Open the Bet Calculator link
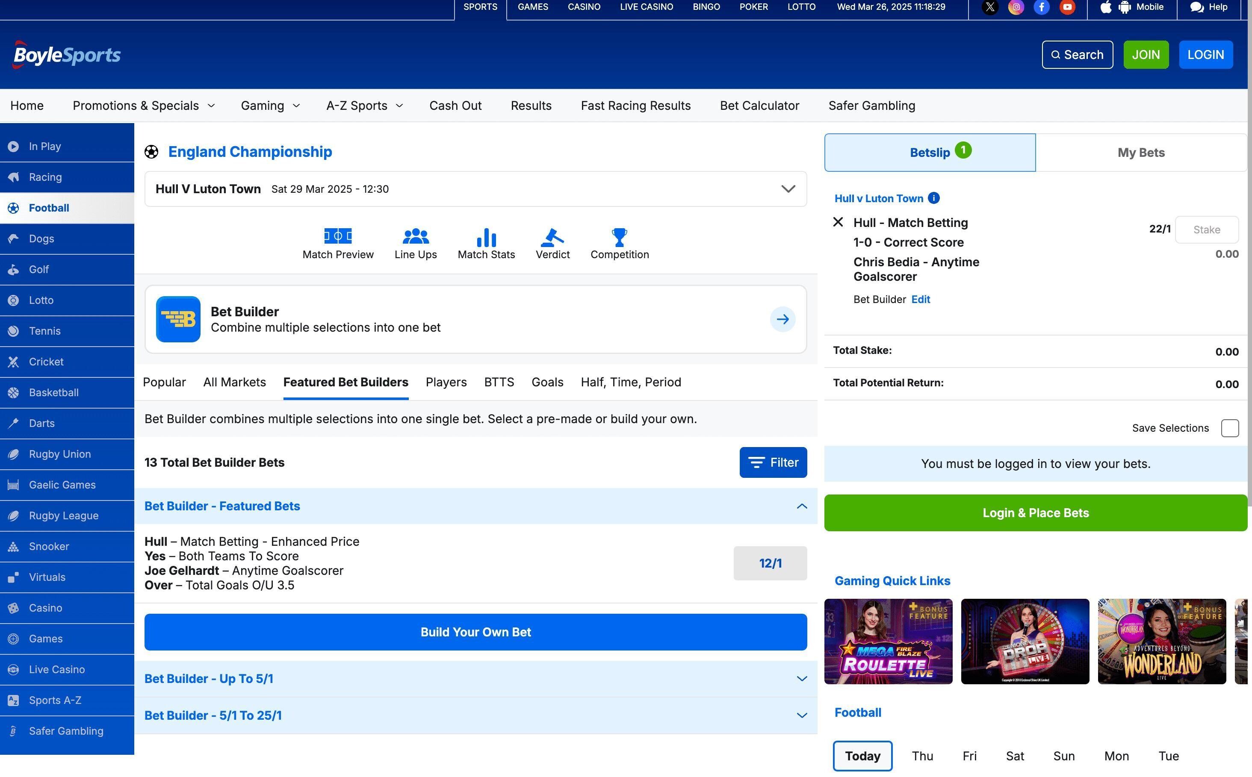The width and height of the screenshot is (1252, 777). coord(759,106)
